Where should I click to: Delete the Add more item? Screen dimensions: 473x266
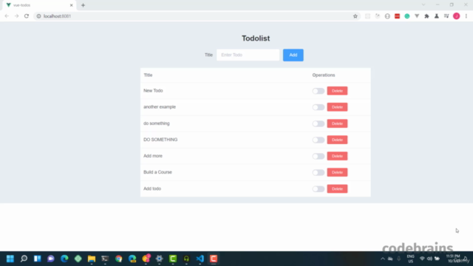tap(337, 156)
